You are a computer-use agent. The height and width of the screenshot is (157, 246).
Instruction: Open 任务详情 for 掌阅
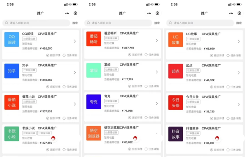tap(152, 86)
